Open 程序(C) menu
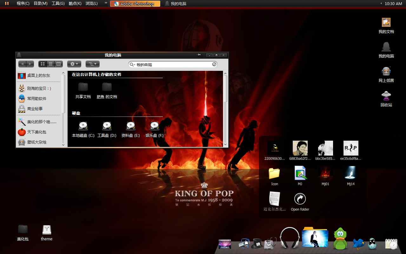Viewport: 406px width, 254px height. pos(23,3)
